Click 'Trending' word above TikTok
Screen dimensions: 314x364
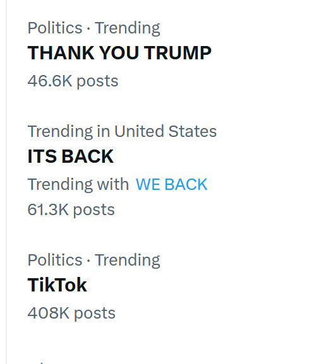pyautogui.click(x=128, y=261)
